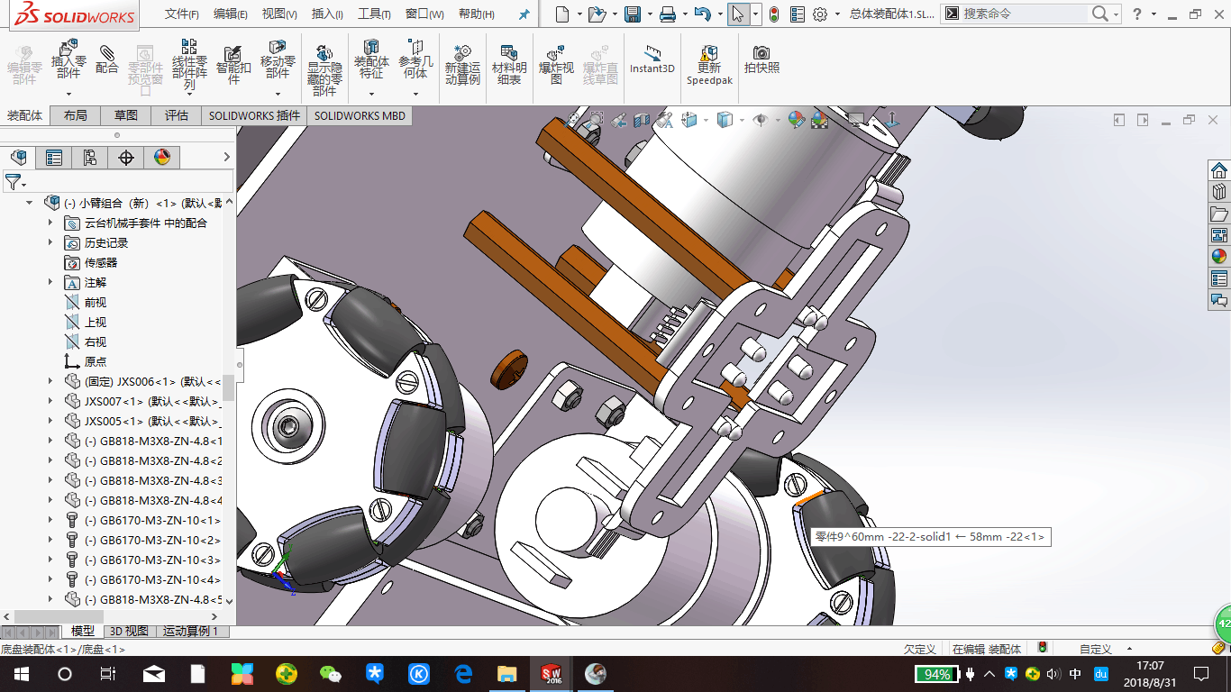
Task: Click the New document icon
Action: (562, 14)
